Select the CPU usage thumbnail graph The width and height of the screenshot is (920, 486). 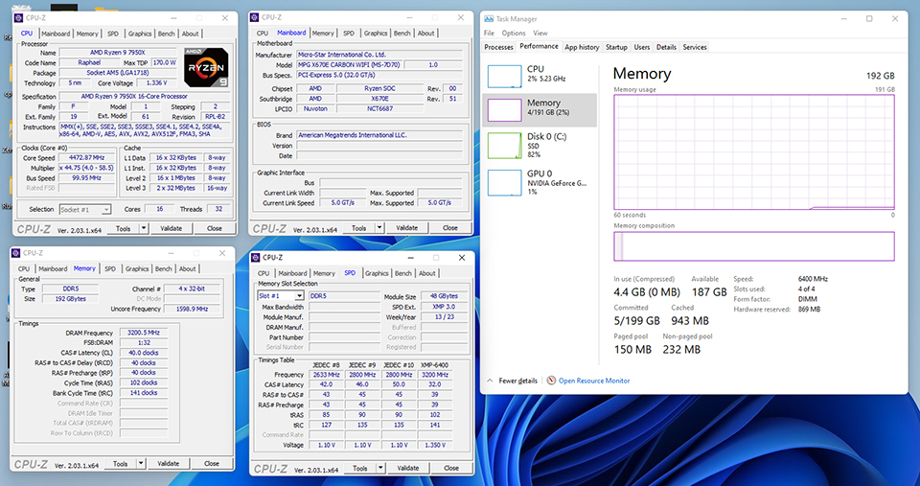pyautogui.click(x=504, y=76)
